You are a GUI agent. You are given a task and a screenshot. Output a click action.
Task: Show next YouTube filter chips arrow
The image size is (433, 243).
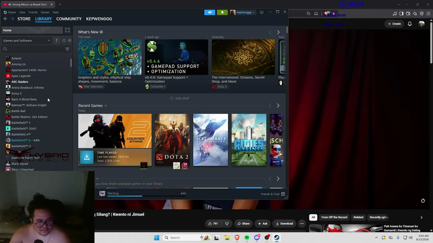tap(421, 217)
